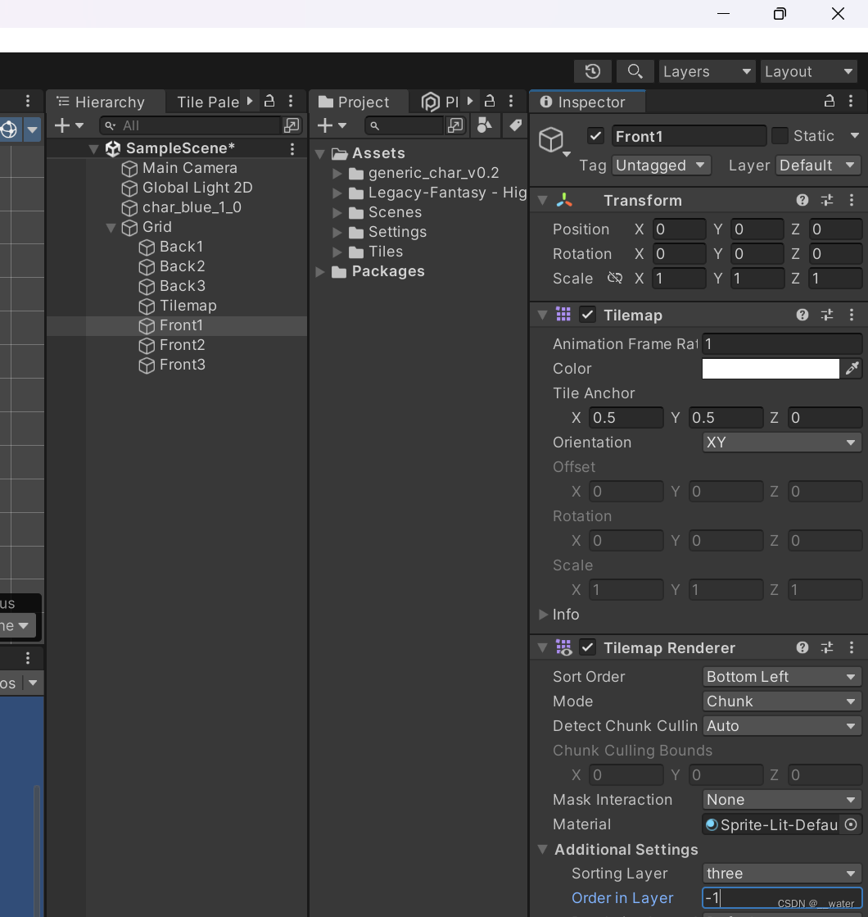
Task: Collapse the Additional Settings foldout
Action: [x=542, y=849]
